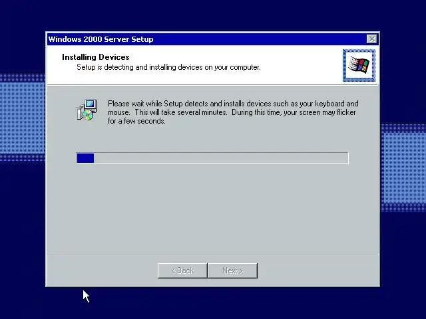
Task: Click the computer and CD setup icon
Action: 87,110
